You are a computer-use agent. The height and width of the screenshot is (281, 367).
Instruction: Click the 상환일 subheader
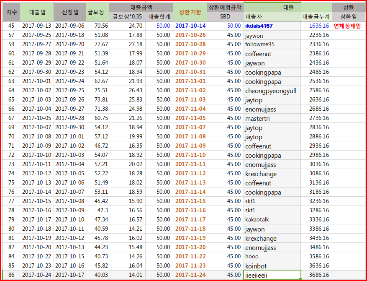click(349, 17)
